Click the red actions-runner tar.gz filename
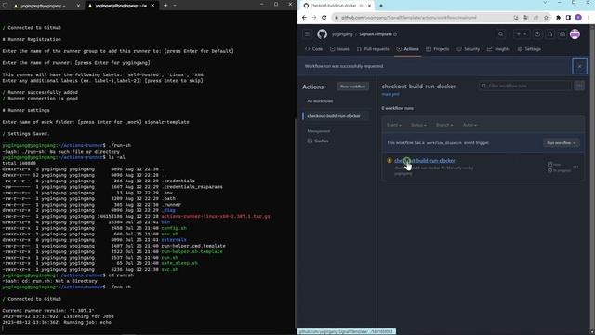The width and height of the screenshot is (595, 335). point(216,217)
